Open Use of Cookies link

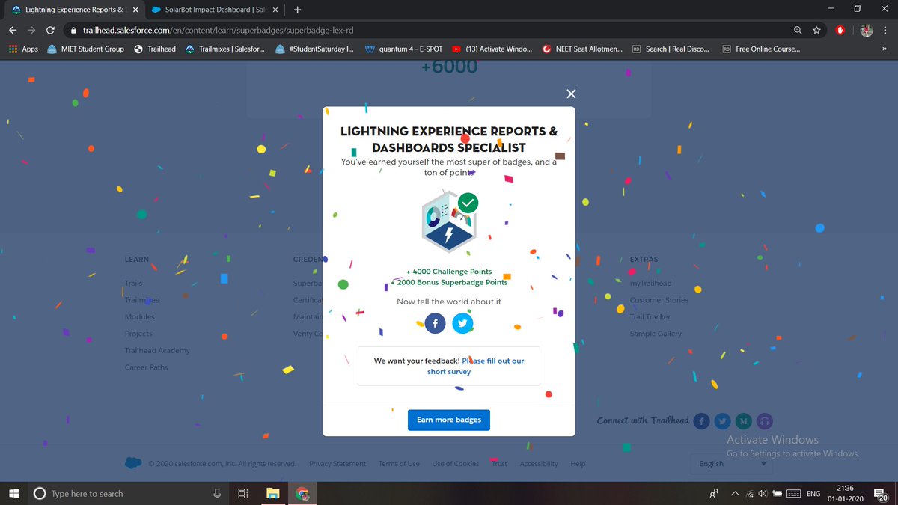[x=455, y=464]
